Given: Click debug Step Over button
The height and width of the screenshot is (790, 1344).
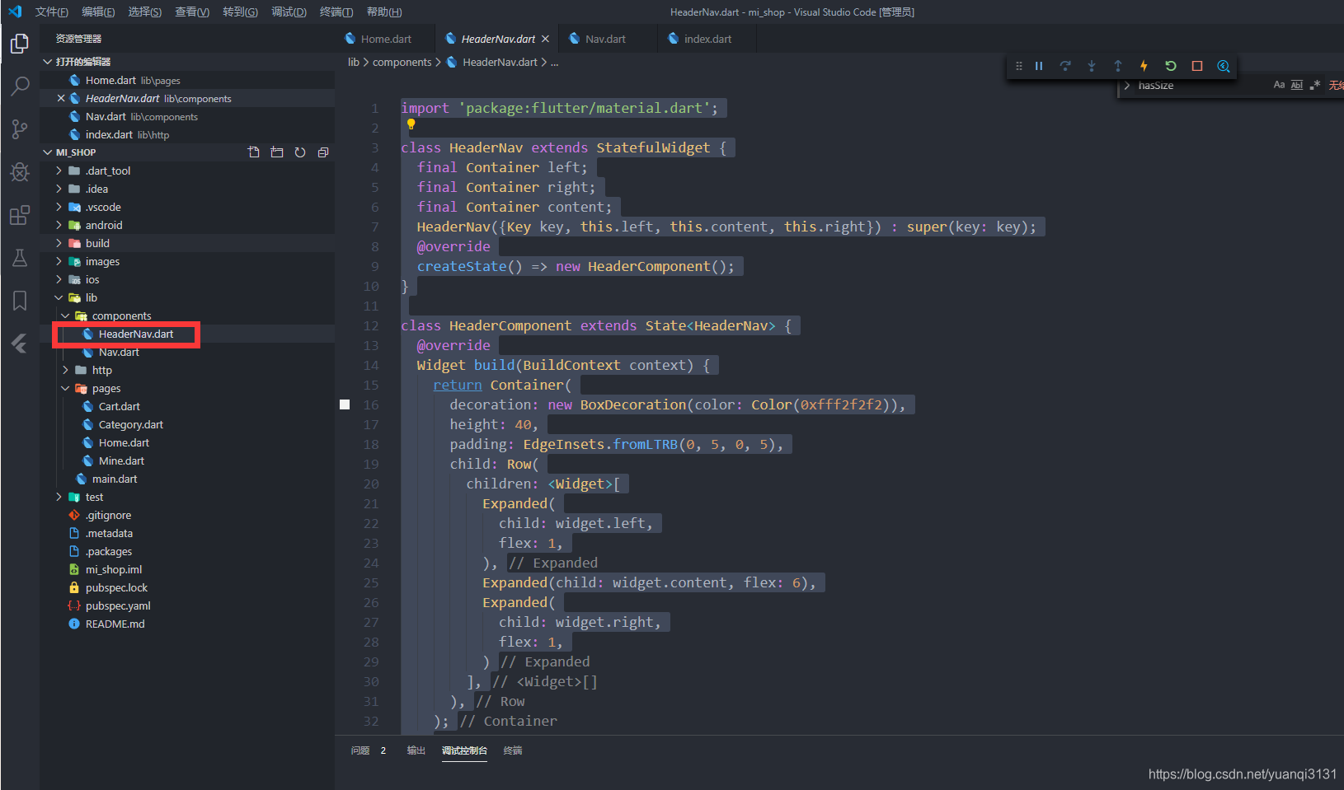Looking at the screenshot, I should pos(1065,66).
